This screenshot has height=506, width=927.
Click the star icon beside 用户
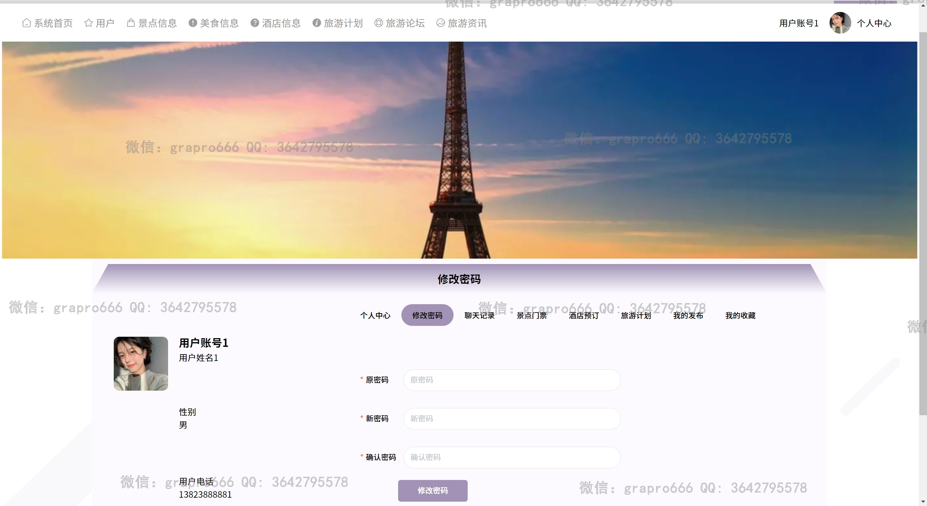[x=88, y=23]
